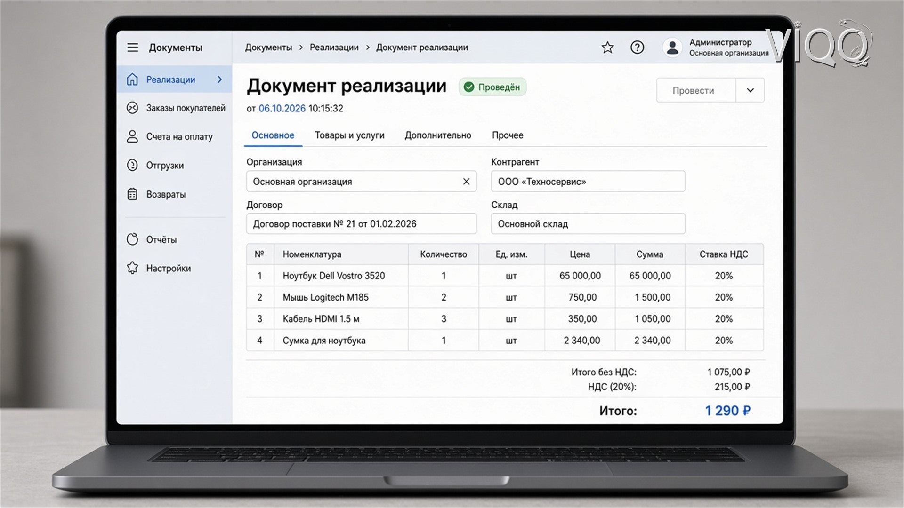Select row Кабель HDMI 1.5 м

pos(505,319)
